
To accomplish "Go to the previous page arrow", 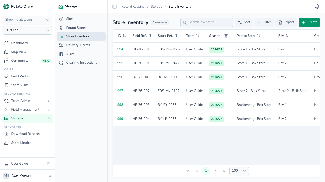I will [197, 171].
